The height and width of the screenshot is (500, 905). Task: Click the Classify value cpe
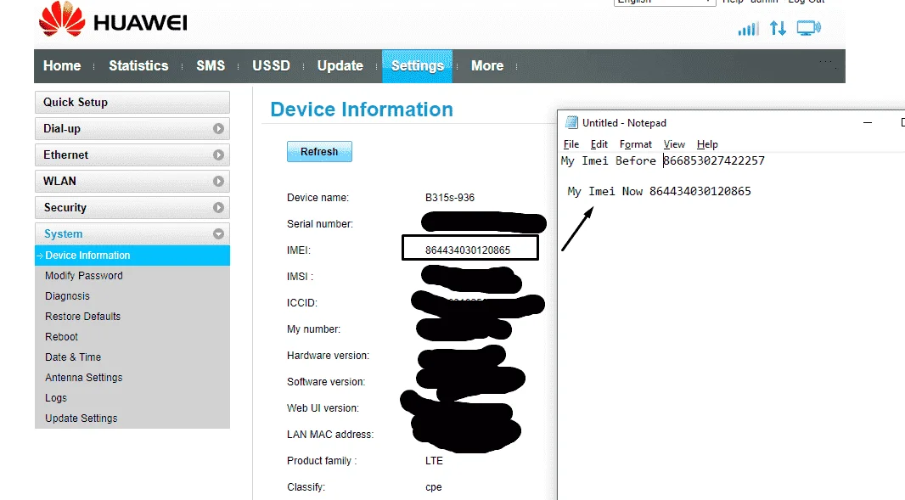[x=434, y=487]
